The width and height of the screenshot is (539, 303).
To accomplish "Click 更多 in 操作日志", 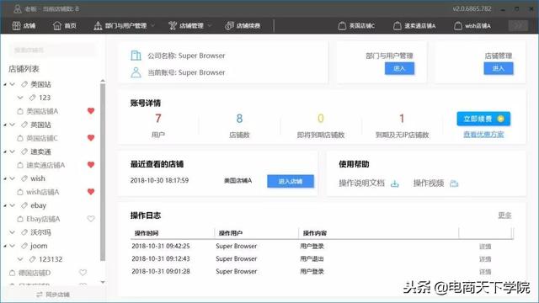I will [504, 215].
